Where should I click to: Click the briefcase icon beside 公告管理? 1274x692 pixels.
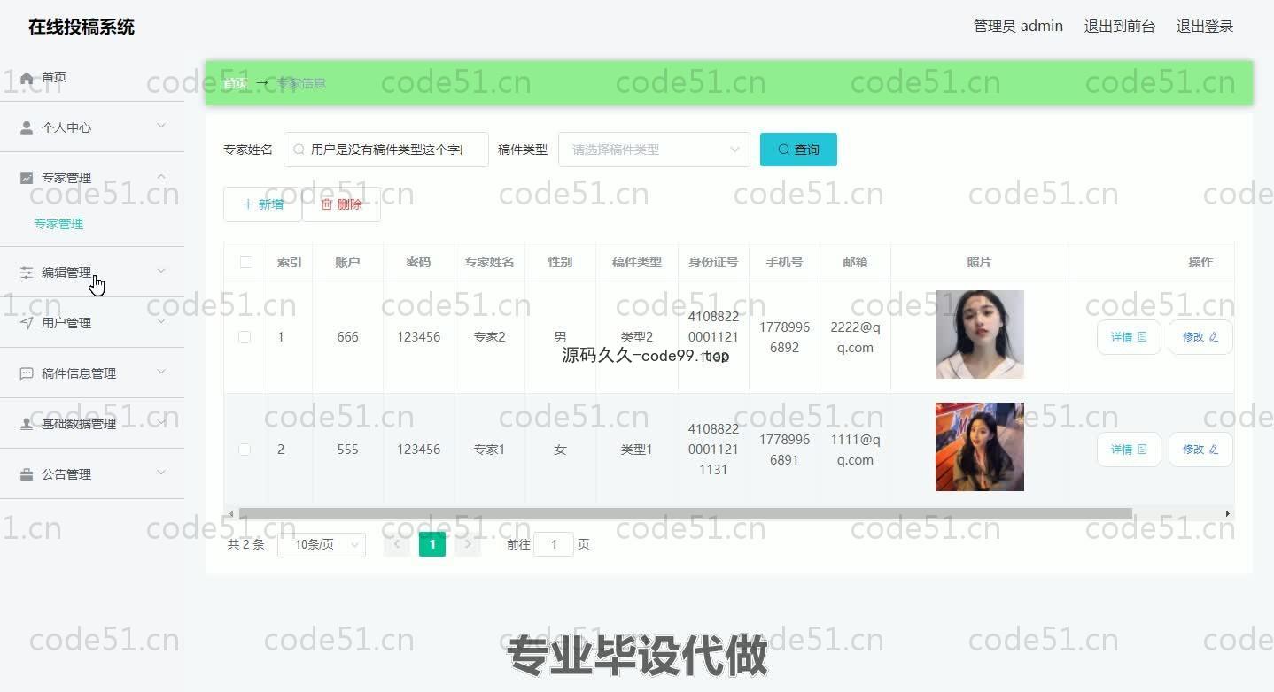(x=27, y=474)
